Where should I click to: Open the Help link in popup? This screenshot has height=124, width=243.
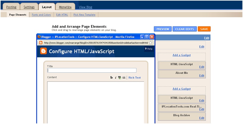click(149, 49)
